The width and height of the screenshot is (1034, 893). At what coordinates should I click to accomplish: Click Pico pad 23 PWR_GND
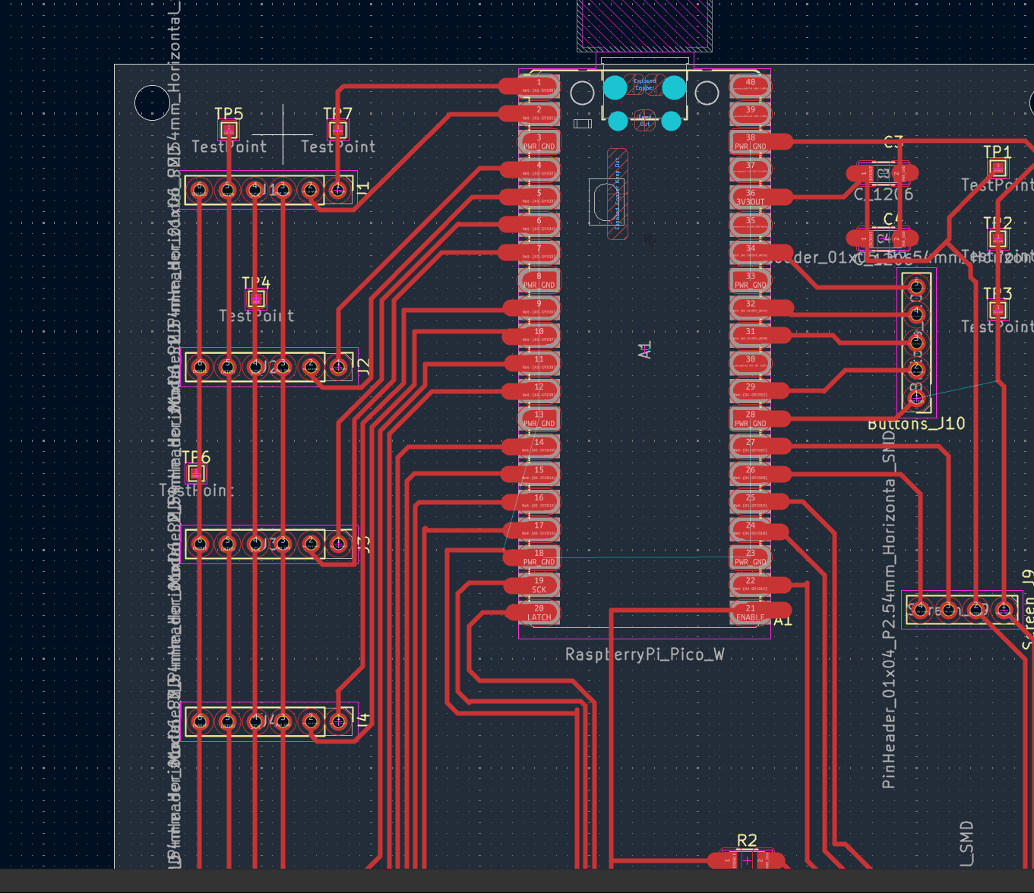751,557
